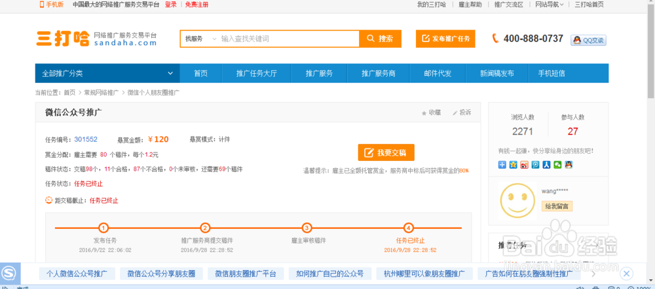
Task: Click the 我要交稿 submit button
Action: click(386, 152)
